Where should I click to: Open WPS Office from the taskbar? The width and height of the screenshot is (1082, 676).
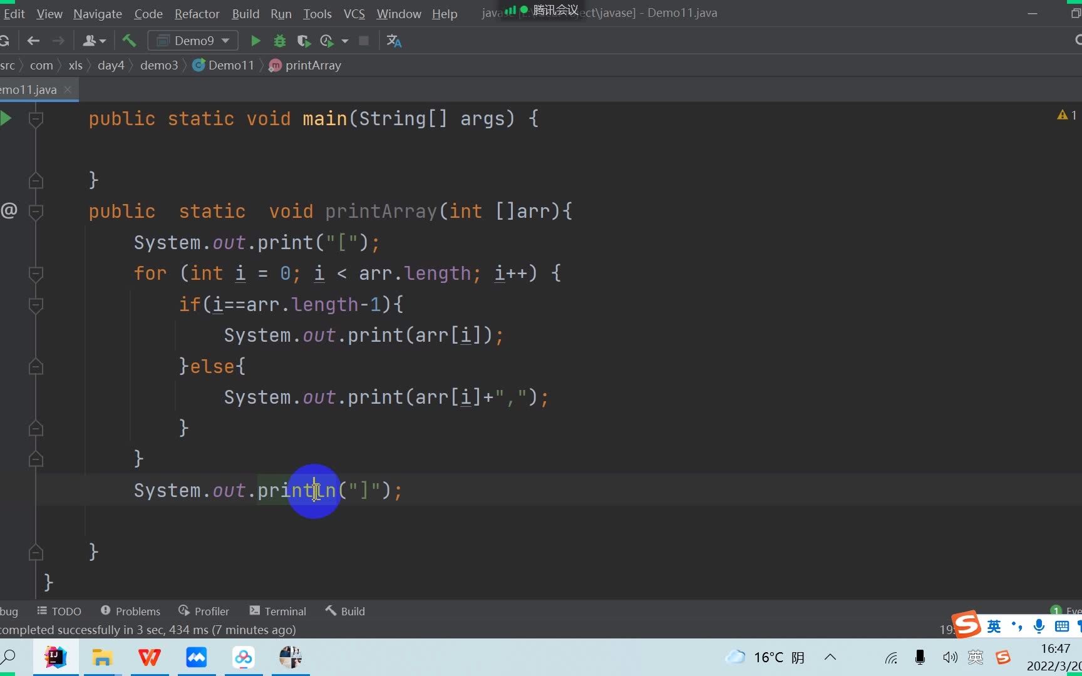click(x=149, y=657)
